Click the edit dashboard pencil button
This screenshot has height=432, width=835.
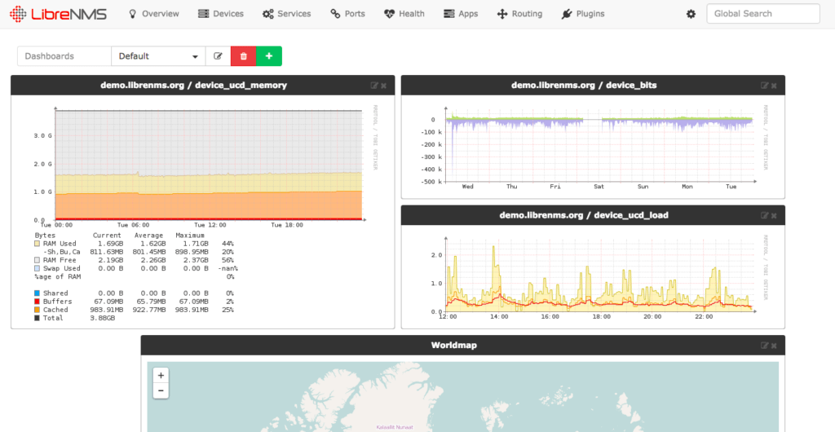pos(218,56)
